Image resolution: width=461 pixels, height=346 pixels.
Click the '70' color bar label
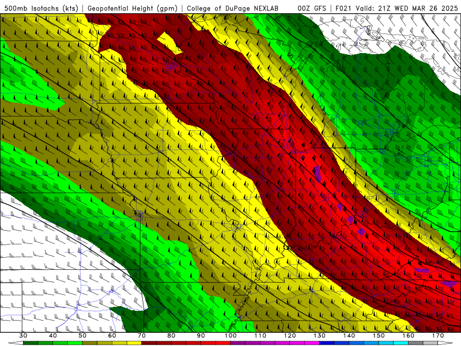[142, 336]
